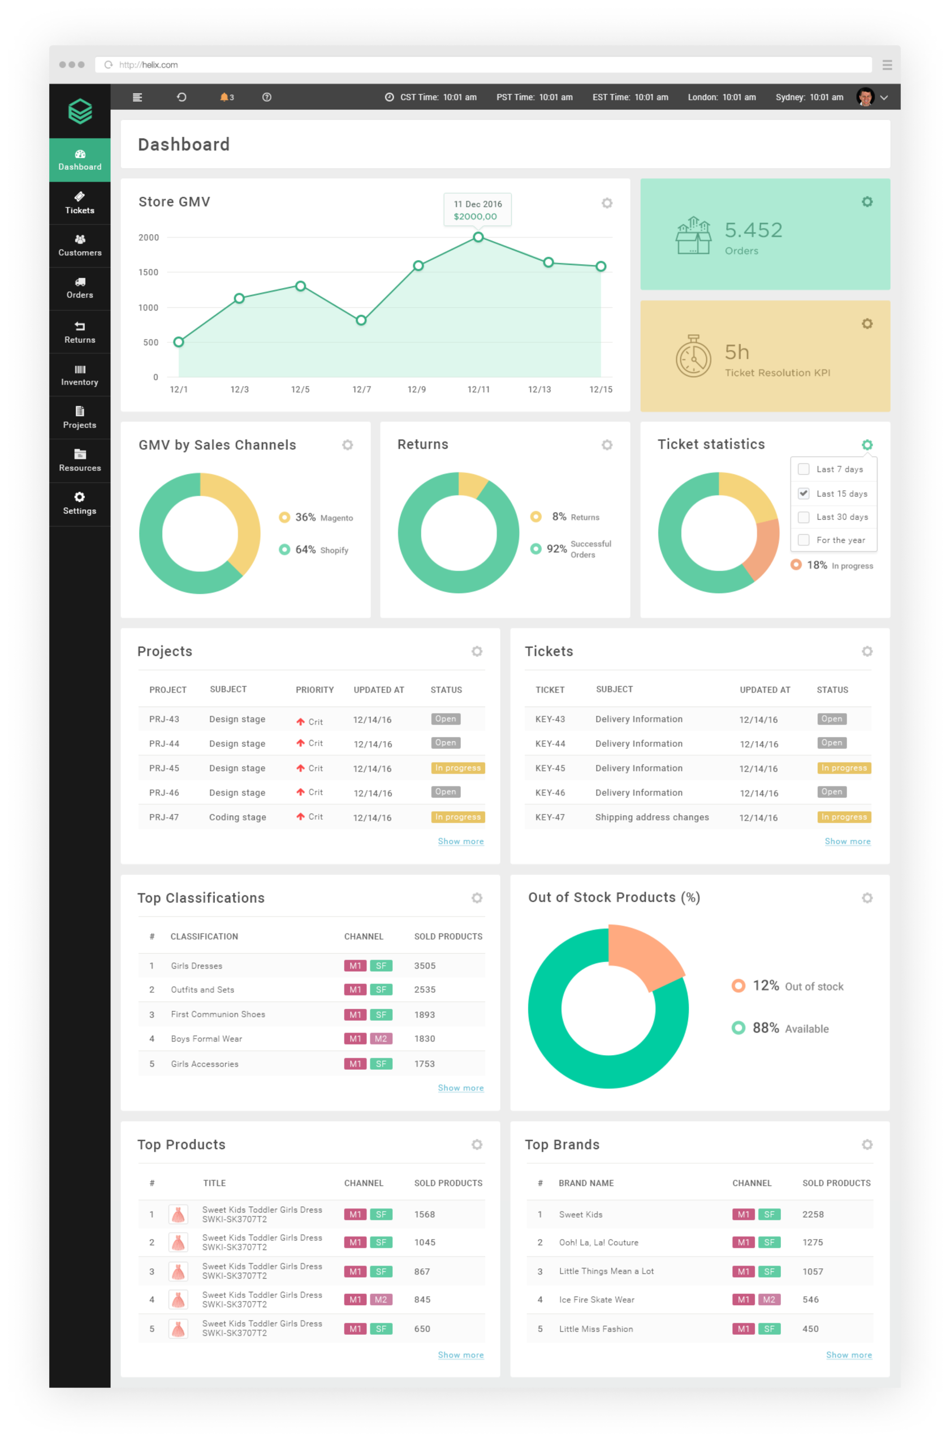Viewport: 950px width, 1441px height.
Task: Open the Inventory panel
Action: tap(79, 375)
